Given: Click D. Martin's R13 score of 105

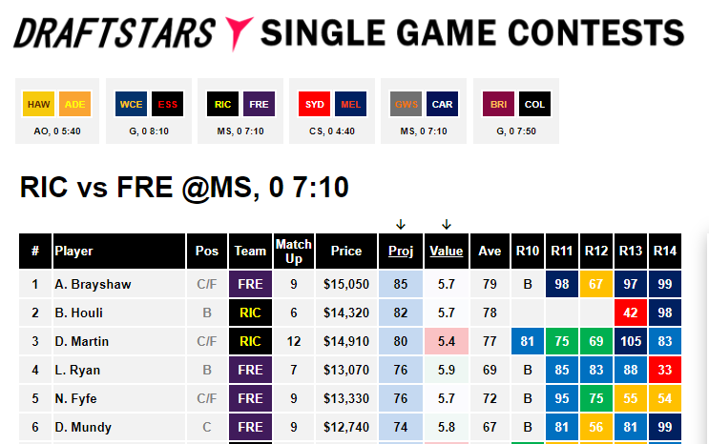Looking at the screenshot, I should point(631,341).
